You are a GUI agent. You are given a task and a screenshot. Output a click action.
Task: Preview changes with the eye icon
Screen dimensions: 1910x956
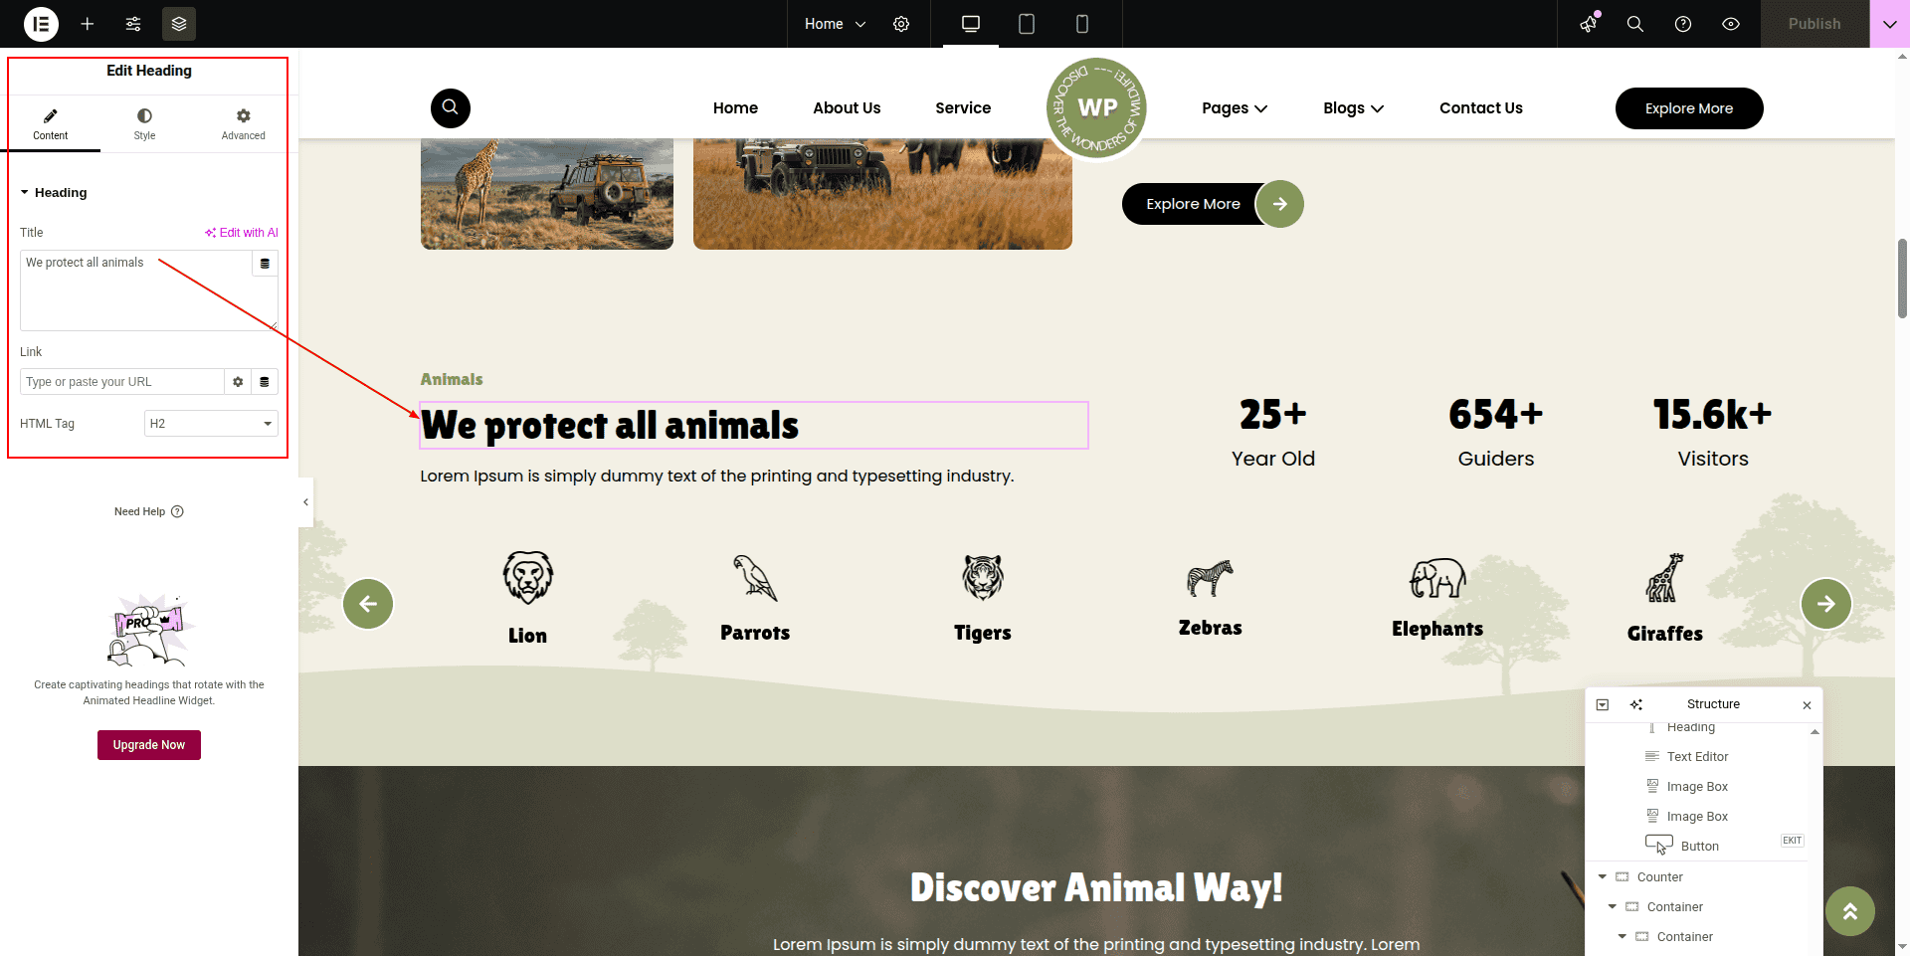tap(1731, 24)
